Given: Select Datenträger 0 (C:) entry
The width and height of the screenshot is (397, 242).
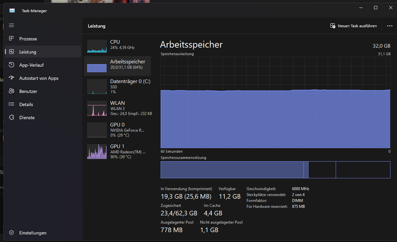Looking at the screenshot, I should [117, 86].
